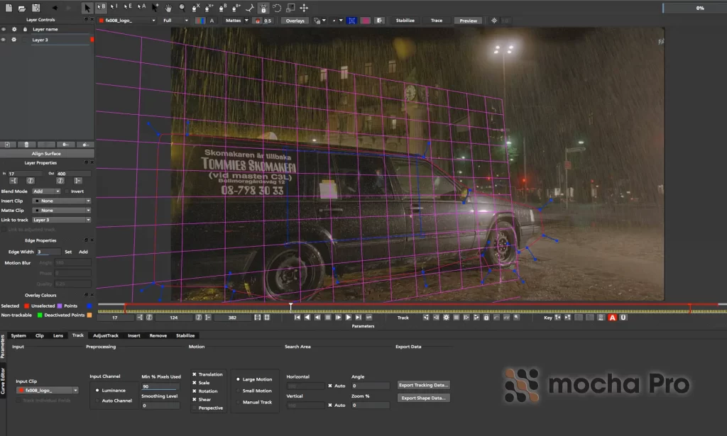Image resolution: width=727 pixels, height=436 pixels.
Task: Click the red Selected overlay colour swatch
Action: 27,306
